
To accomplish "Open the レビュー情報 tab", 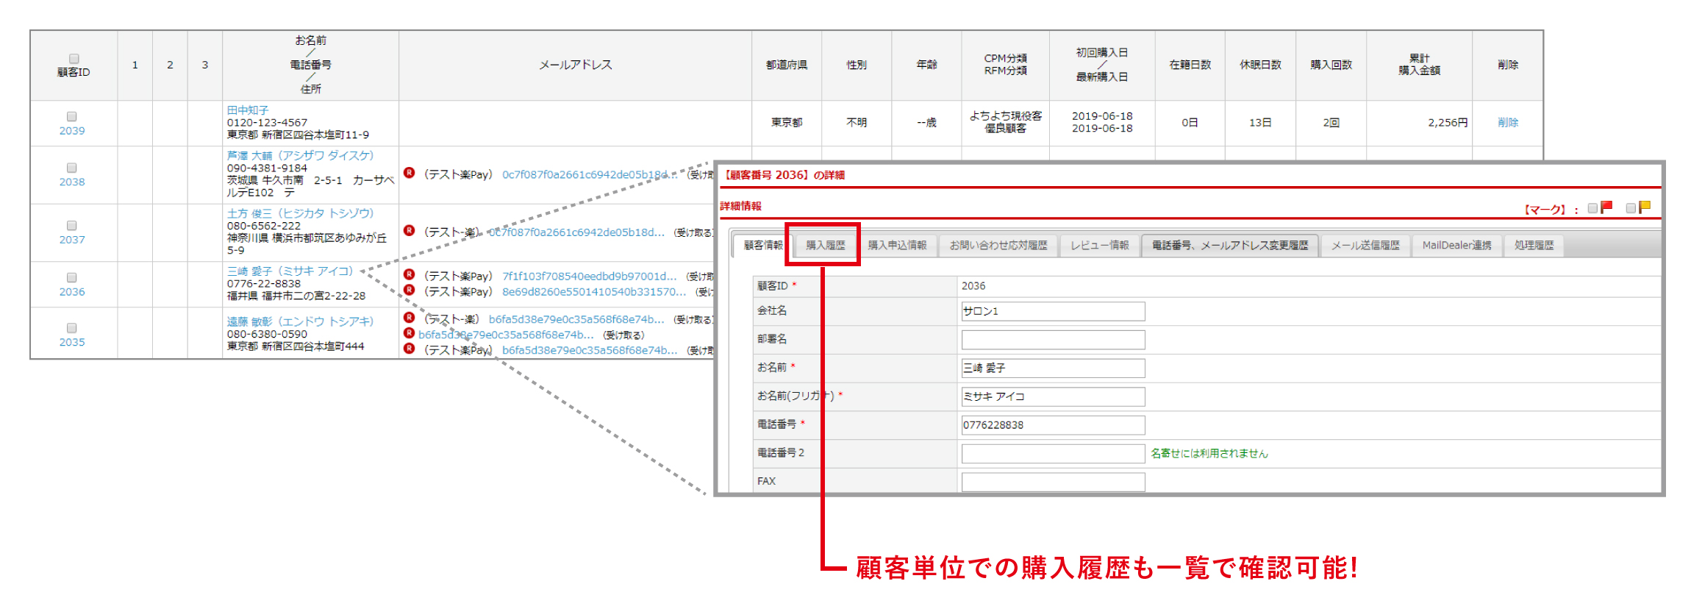I will click(x=1099, y=246).
